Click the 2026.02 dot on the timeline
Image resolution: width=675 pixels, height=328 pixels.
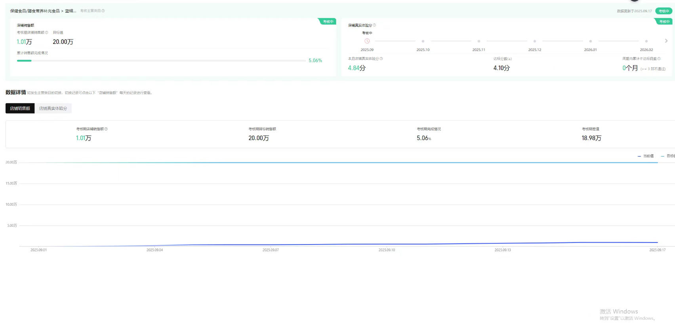646,41
